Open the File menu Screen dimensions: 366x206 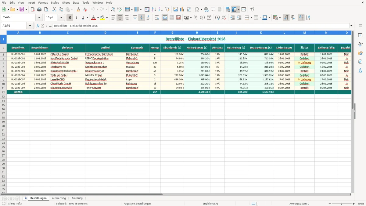tap(4, 2)
